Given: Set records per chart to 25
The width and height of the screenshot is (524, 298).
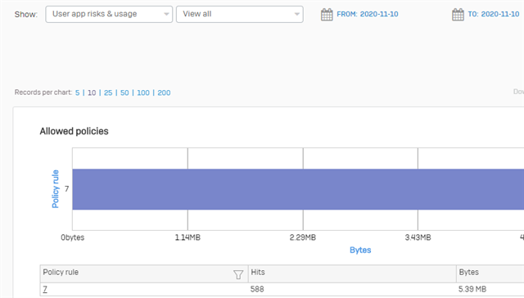Looking at the screenshot, I should 108,93.
